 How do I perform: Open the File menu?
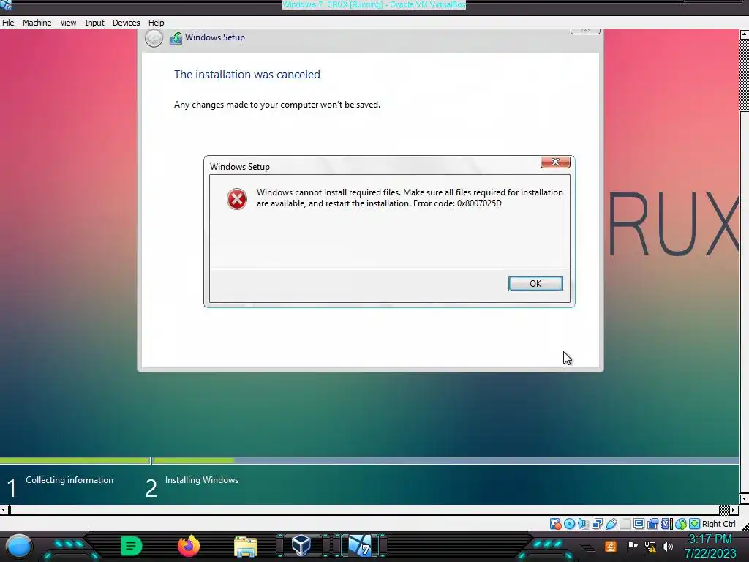[8, 23]
